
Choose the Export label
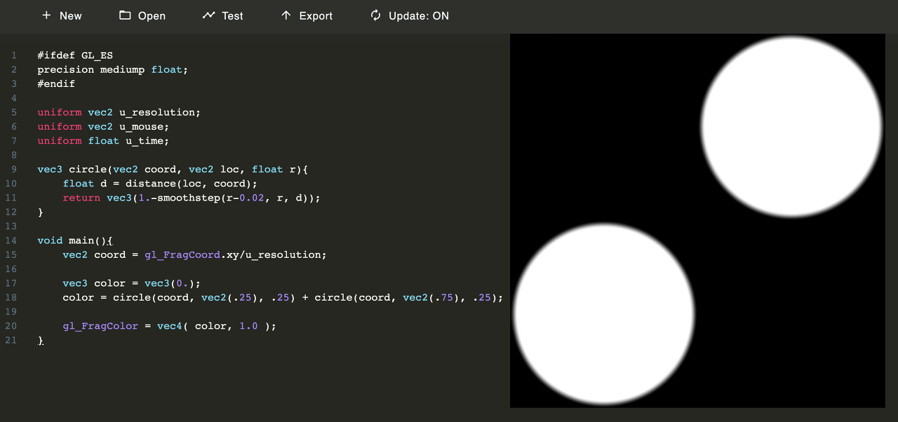pyautogui.click(x=316, y=15)
